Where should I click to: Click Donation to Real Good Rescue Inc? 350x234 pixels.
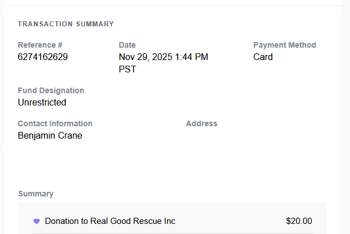[x=110, y=221]
